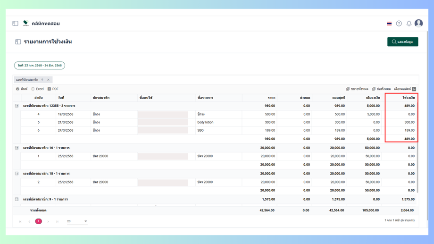Viewport: 434px width, 244px height.
Task: Open the Thai flag language selector
Action: click(389, 24)
